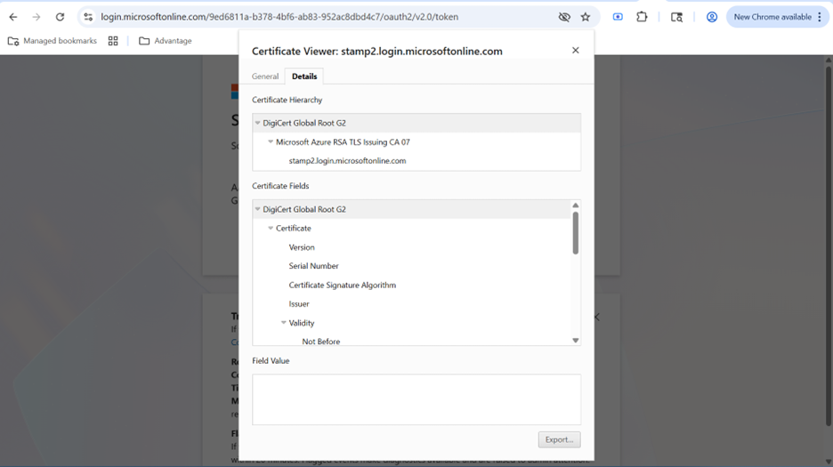The width and height of the screenshot is (833, 467).
Task: Open the apps grid shortcut in bookmarks bar
Action: point(113,41)
